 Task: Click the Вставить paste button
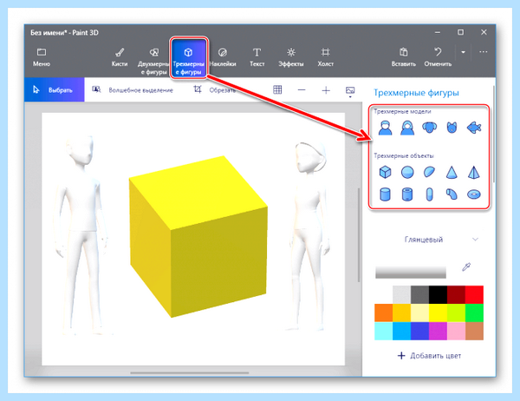pos(403,56)
